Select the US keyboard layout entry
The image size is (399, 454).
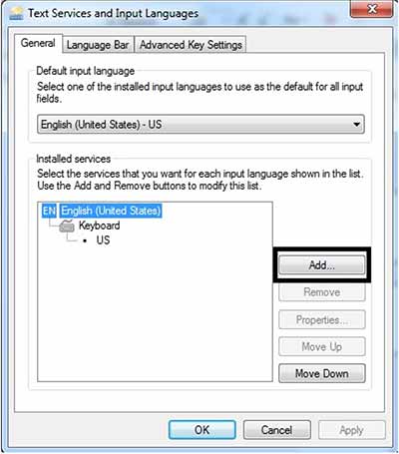coord(103,240)
